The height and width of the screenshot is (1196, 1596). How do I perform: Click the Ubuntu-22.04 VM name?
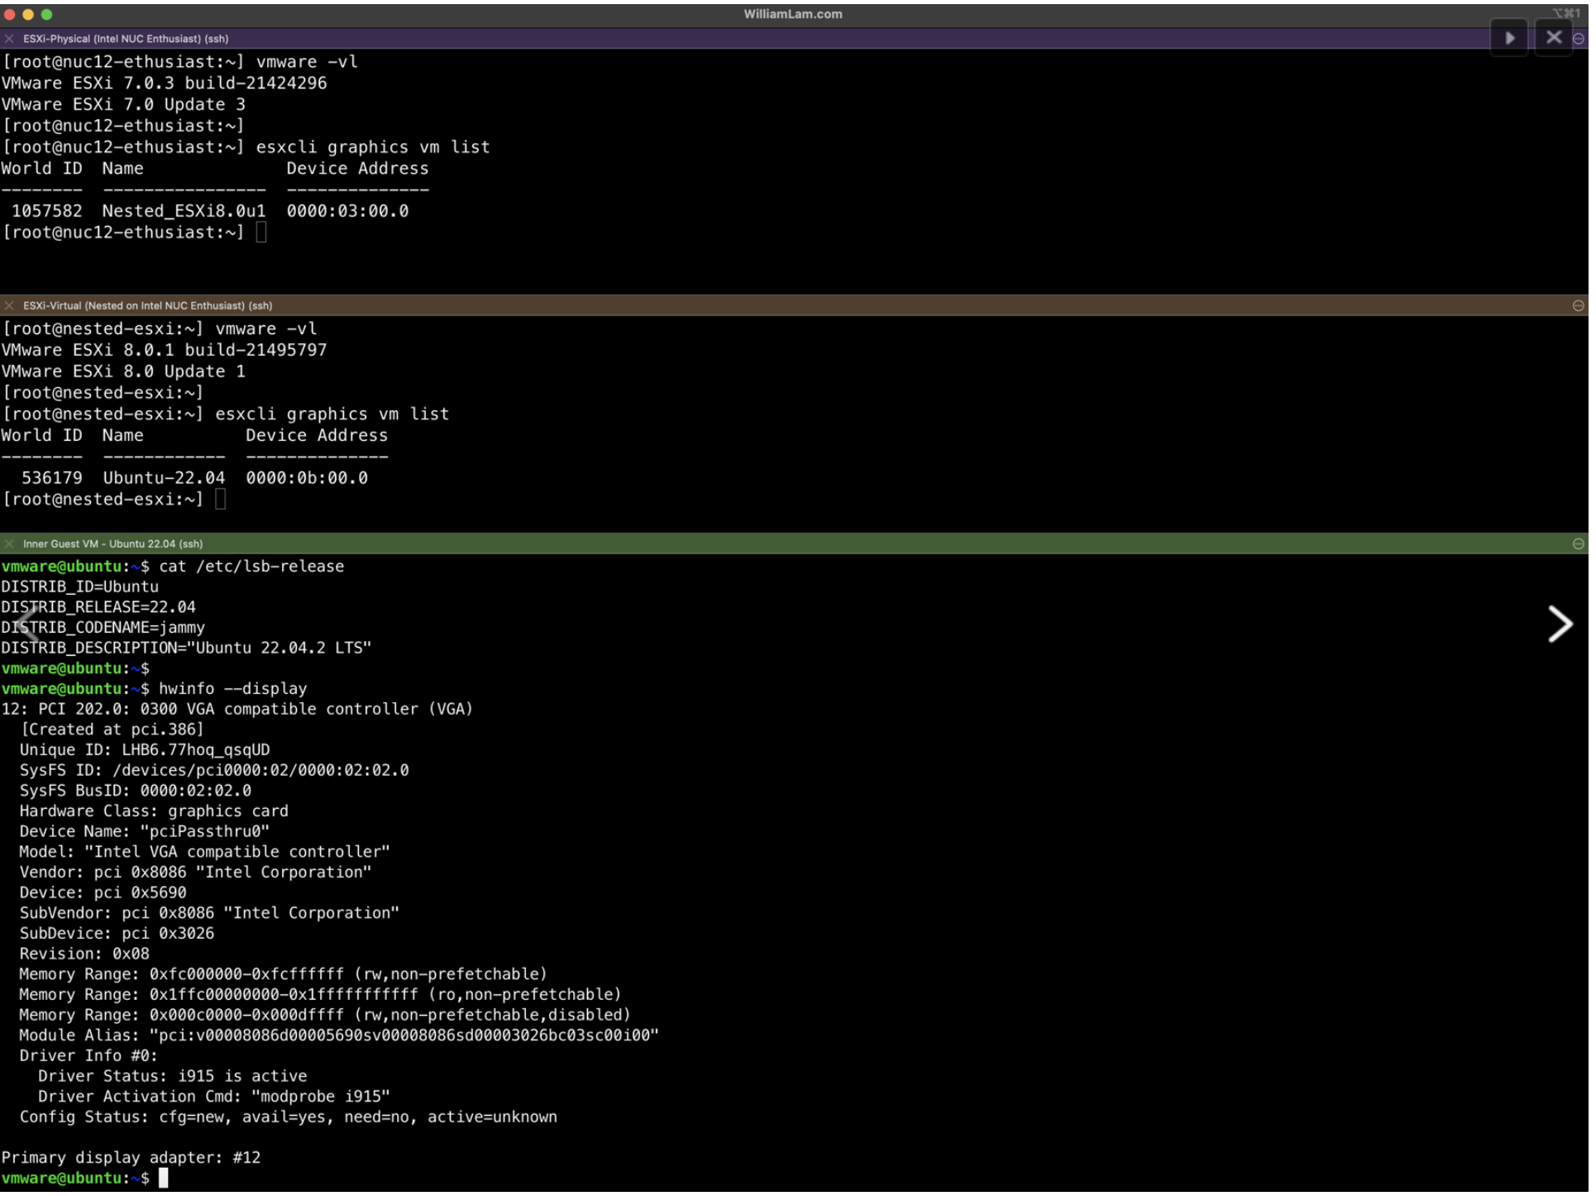165,480
